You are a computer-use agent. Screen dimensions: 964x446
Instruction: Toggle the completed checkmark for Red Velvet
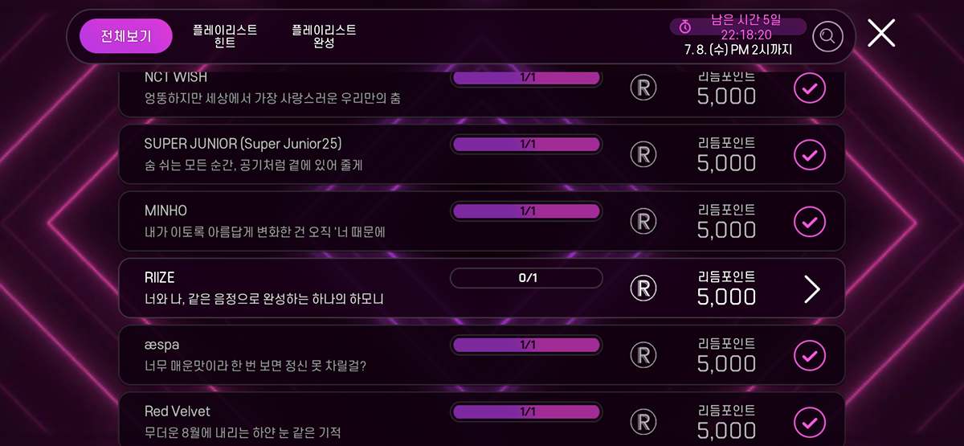pyautogui.click(x=810, y=421)
